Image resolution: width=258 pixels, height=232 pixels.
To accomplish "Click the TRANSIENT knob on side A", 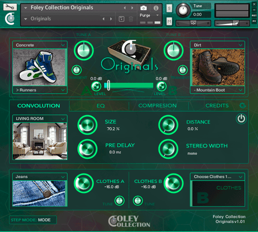I will 77,70.
